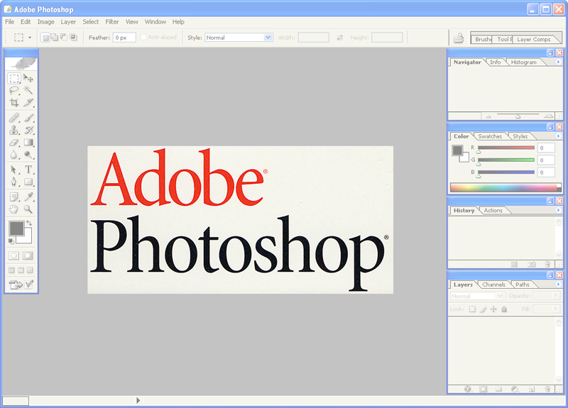Switch to Standard mode
Viewport: 568px width, 408px height.
[13, 255]
